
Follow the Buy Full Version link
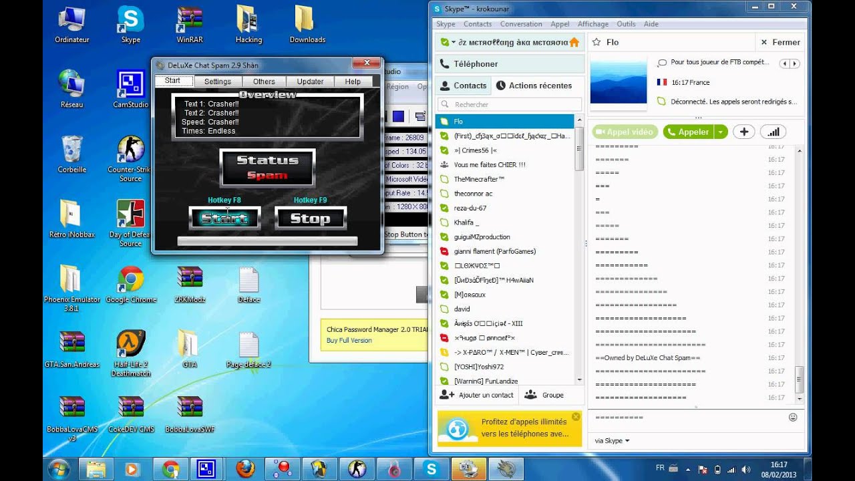coord(349,340)
